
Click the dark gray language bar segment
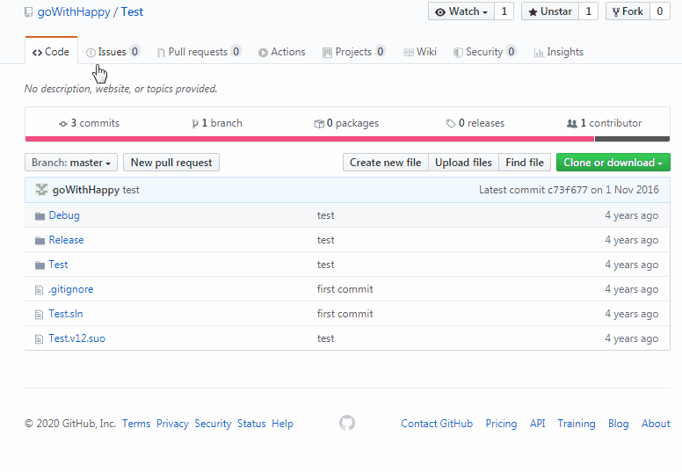click(632, 139)
